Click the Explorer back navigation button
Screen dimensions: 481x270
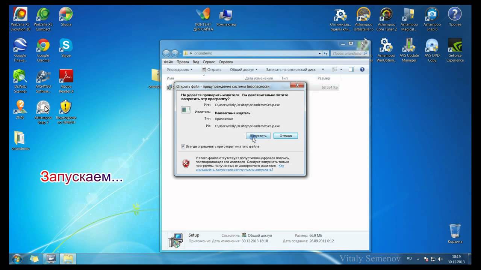click(167, 53)
